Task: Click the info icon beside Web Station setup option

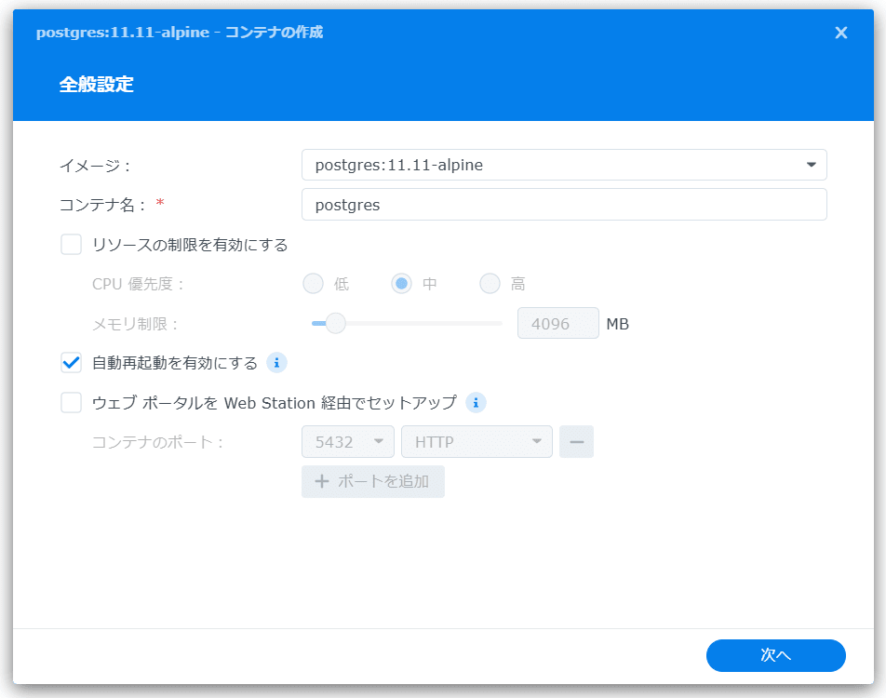Action: (x=476, y=403)
